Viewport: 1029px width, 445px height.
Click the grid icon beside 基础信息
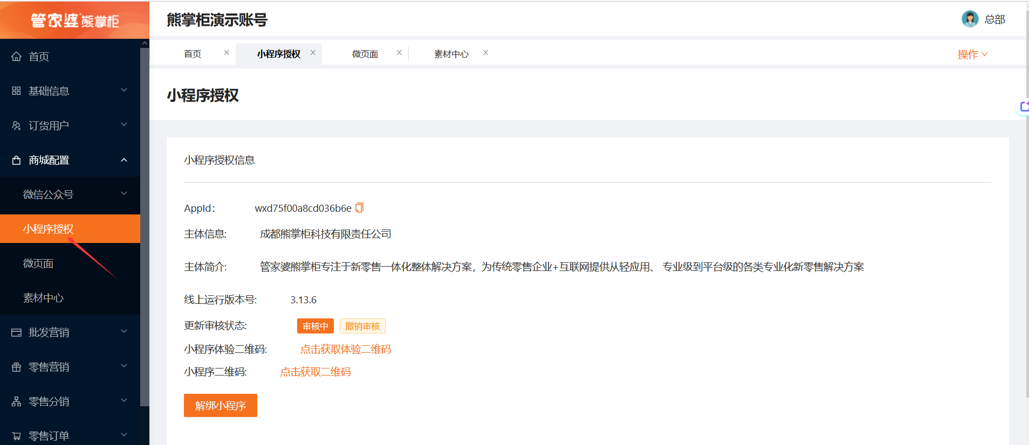coord(16,91)
